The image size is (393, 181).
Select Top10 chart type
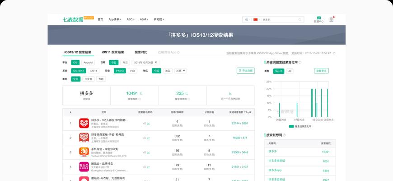pos(279,71)
